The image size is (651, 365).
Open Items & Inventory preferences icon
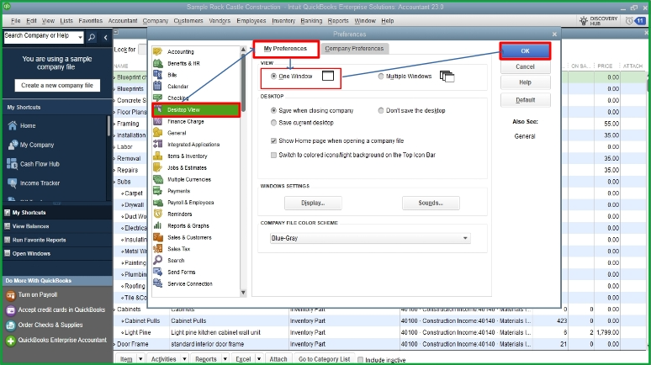pos(158,156)
